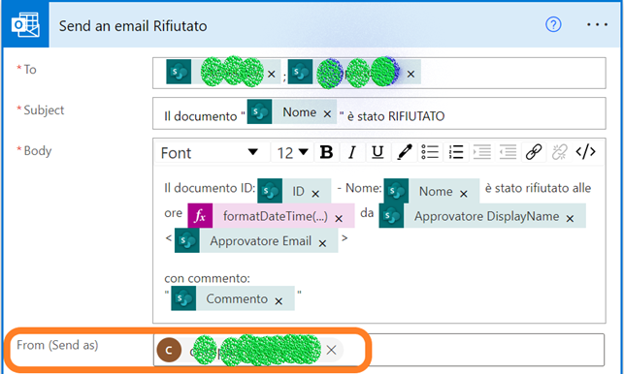This screenshot has height=374, width=624.
Task: Insert a numbered list in Body
Action: 456,152
